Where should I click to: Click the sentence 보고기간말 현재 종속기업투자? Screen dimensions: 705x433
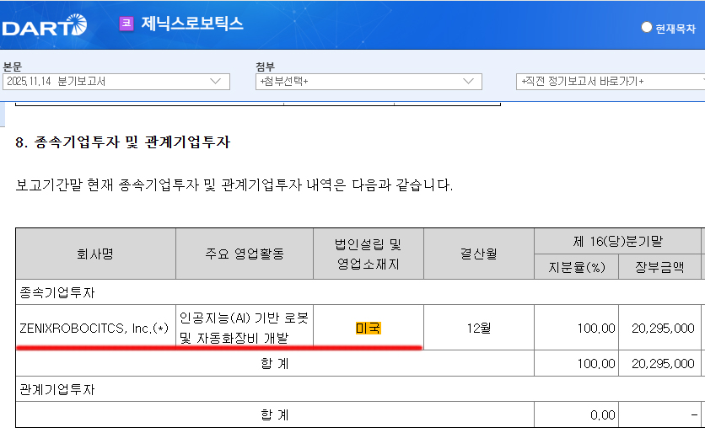[234, 185]
